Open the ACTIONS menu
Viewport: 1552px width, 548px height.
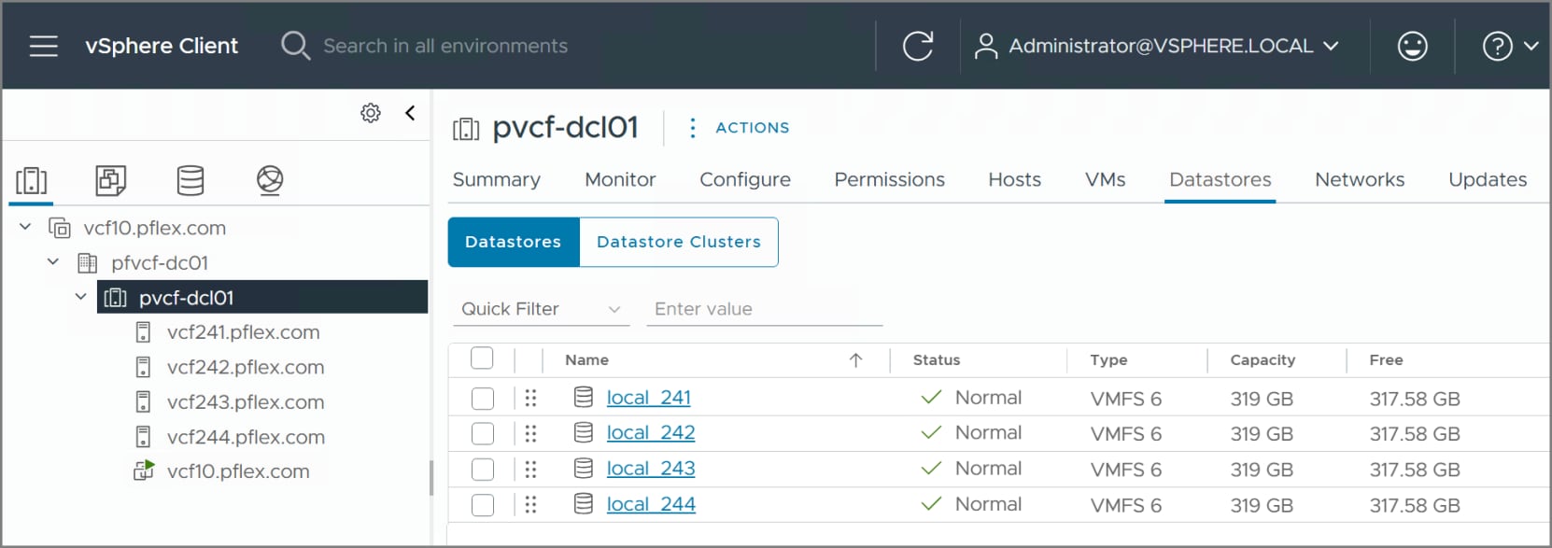(753, 128)
